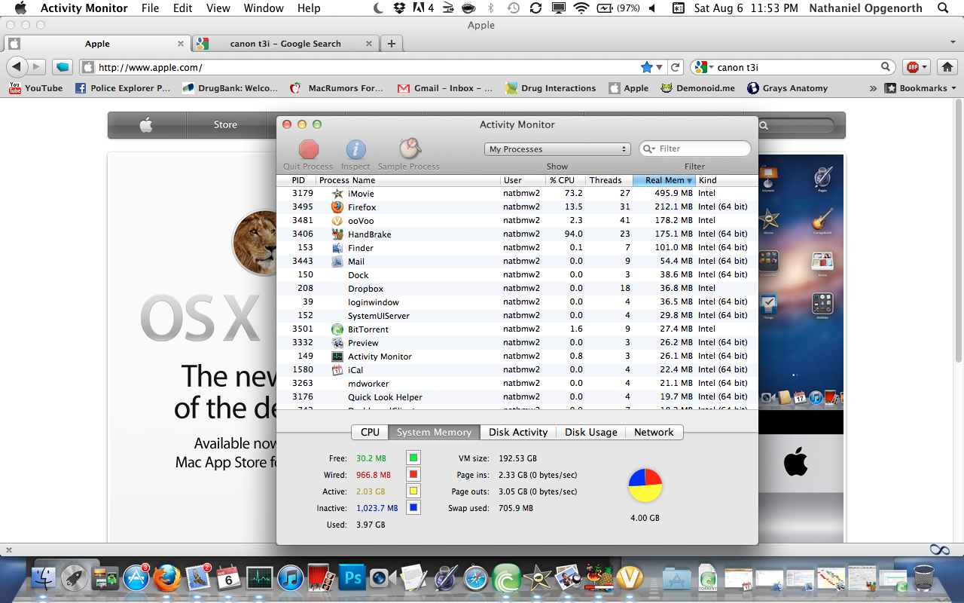Switch to the CPU tab
Screen dimensions: 964x603
[370, 432]
